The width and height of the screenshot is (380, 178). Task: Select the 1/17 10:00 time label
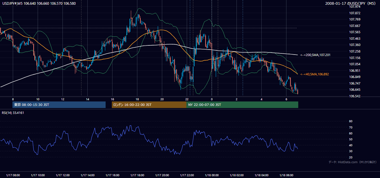point(38,175)
